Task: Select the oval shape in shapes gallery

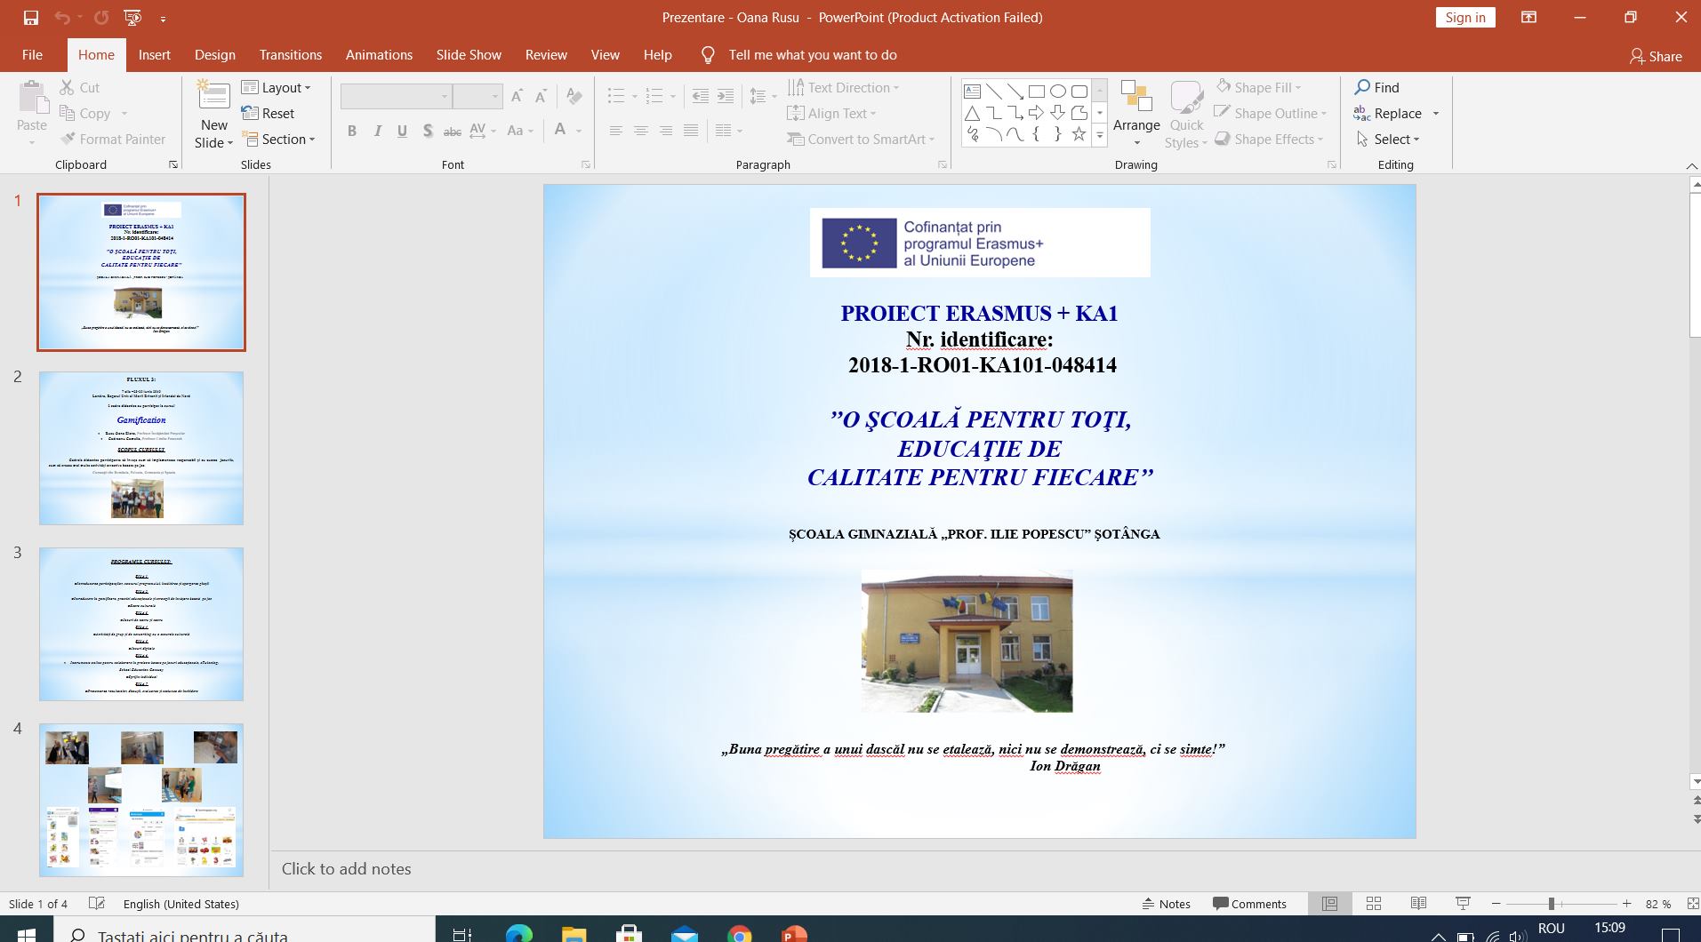Action: click(1057, 92)
